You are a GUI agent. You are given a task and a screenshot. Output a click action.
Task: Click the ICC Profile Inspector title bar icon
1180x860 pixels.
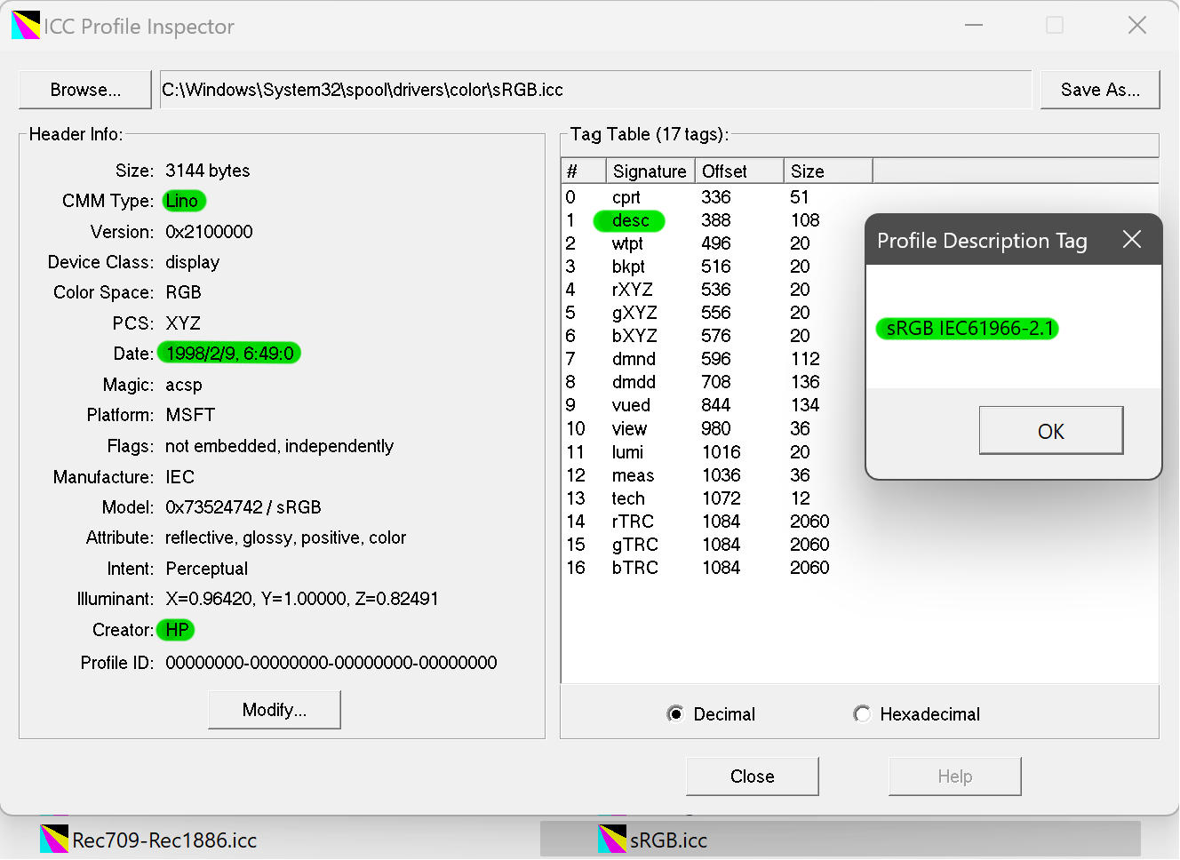pos(26,26)
